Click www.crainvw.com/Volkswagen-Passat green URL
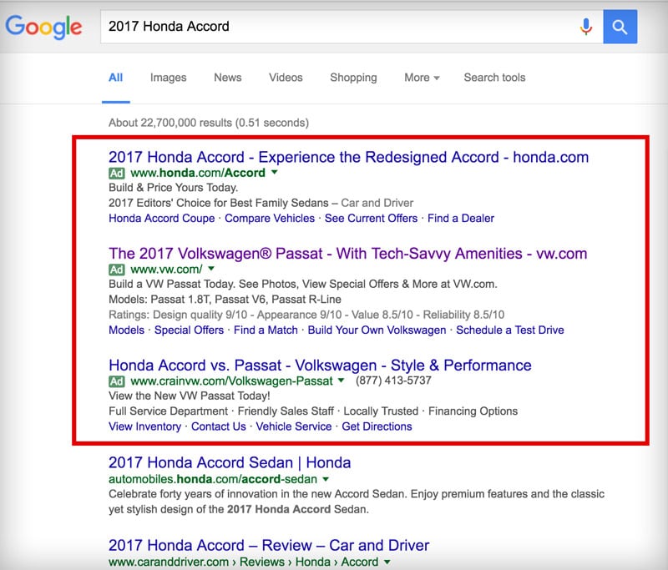This screenshot has height=570, width=668. pos(231,381)
